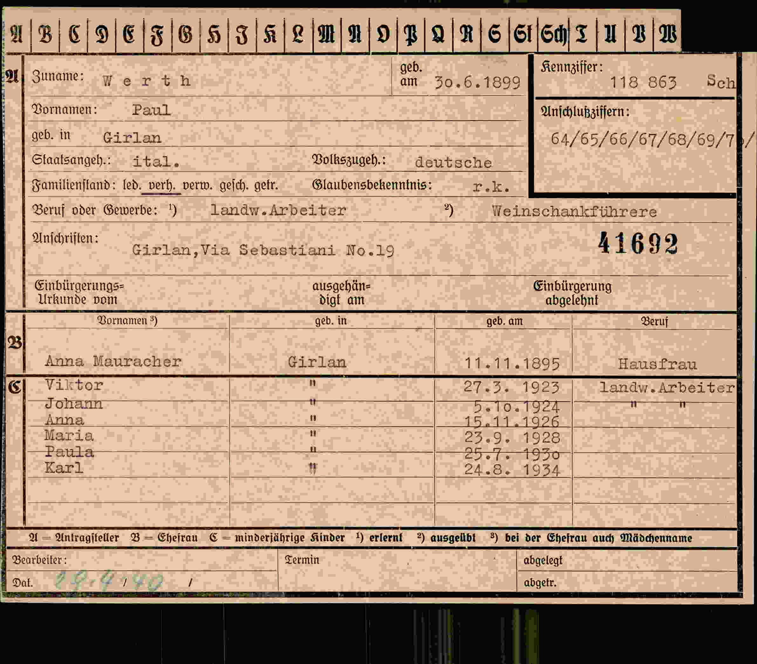The height and width of the screenshot is (664, 757).
Task: Click the child name 'Johann'
Action: tap(74, 404)
